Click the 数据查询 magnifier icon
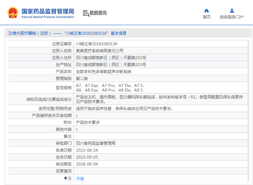The image size is (253, 185). (x=86, y=13)
